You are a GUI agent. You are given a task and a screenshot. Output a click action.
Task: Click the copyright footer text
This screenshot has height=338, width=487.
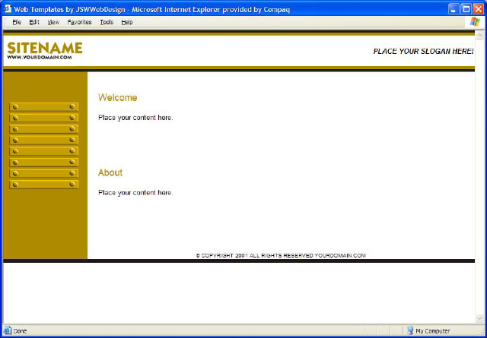(x=281, y=255)
